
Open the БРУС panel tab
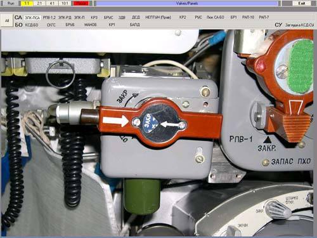click(108, 17)
